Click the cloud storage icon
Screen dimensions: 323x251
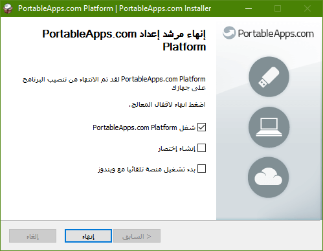(269, 177)
